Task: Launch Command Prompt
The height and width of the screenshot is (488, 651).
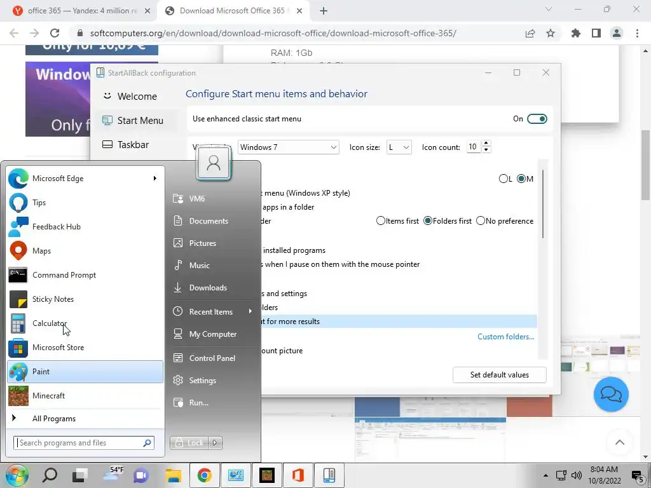Action: coord(85,274)
